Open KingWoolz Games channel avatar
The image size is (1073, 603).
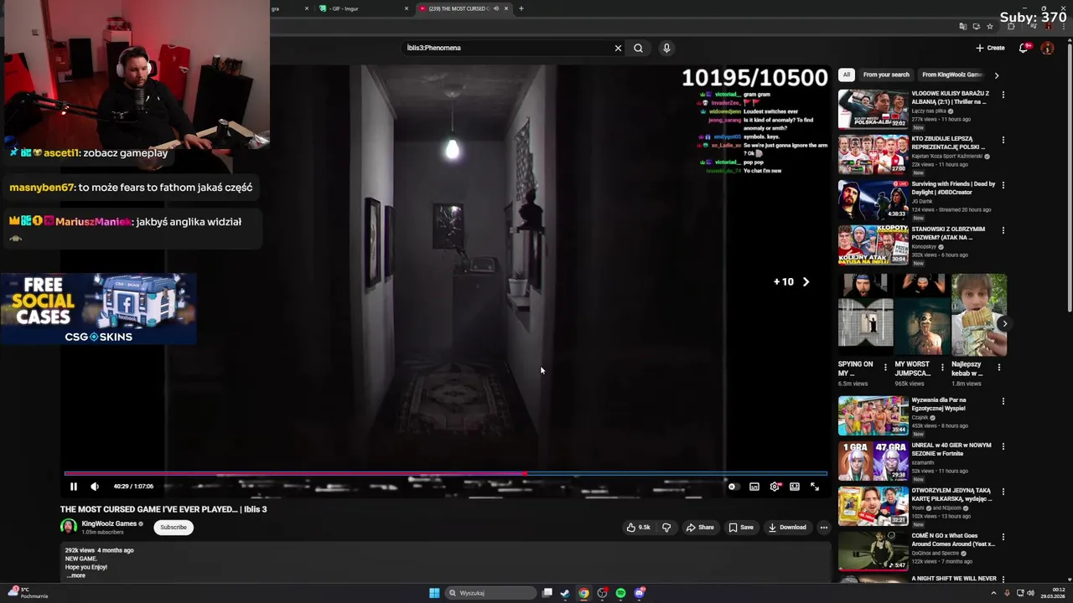tap(69, 527)
